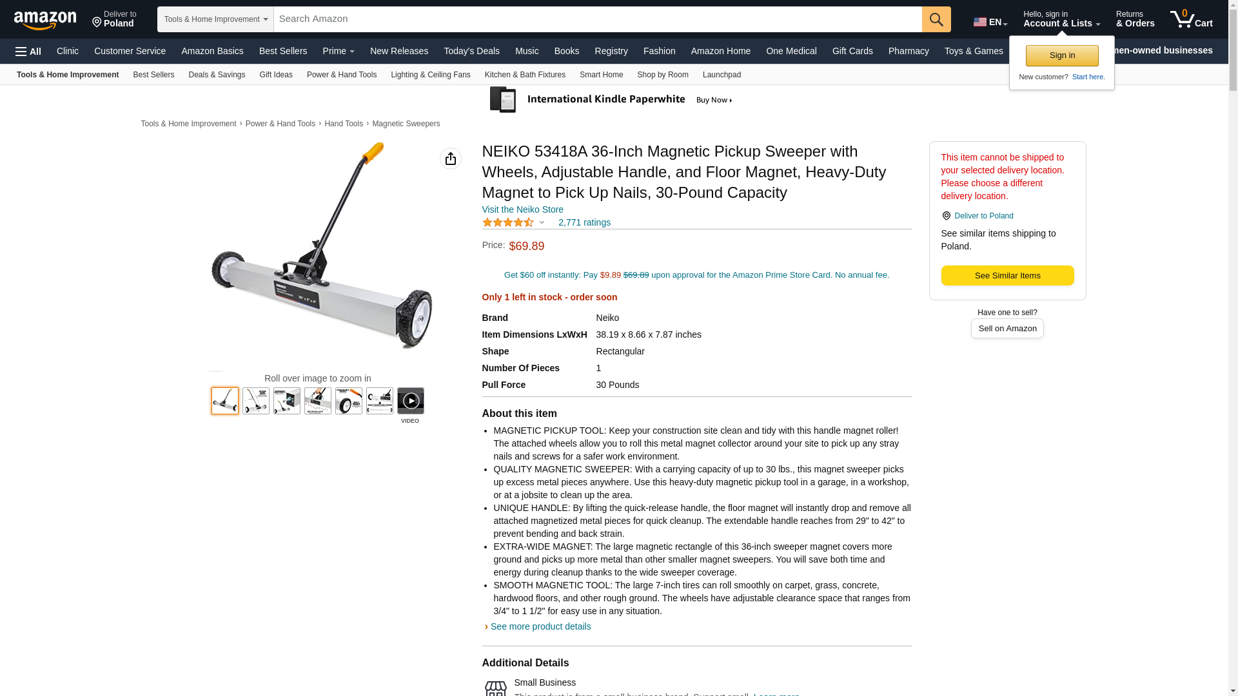The width and height of the screenshot is (1238, 696).
Task: Click the See Similar Items button
Action: (x=1007, y=276)
